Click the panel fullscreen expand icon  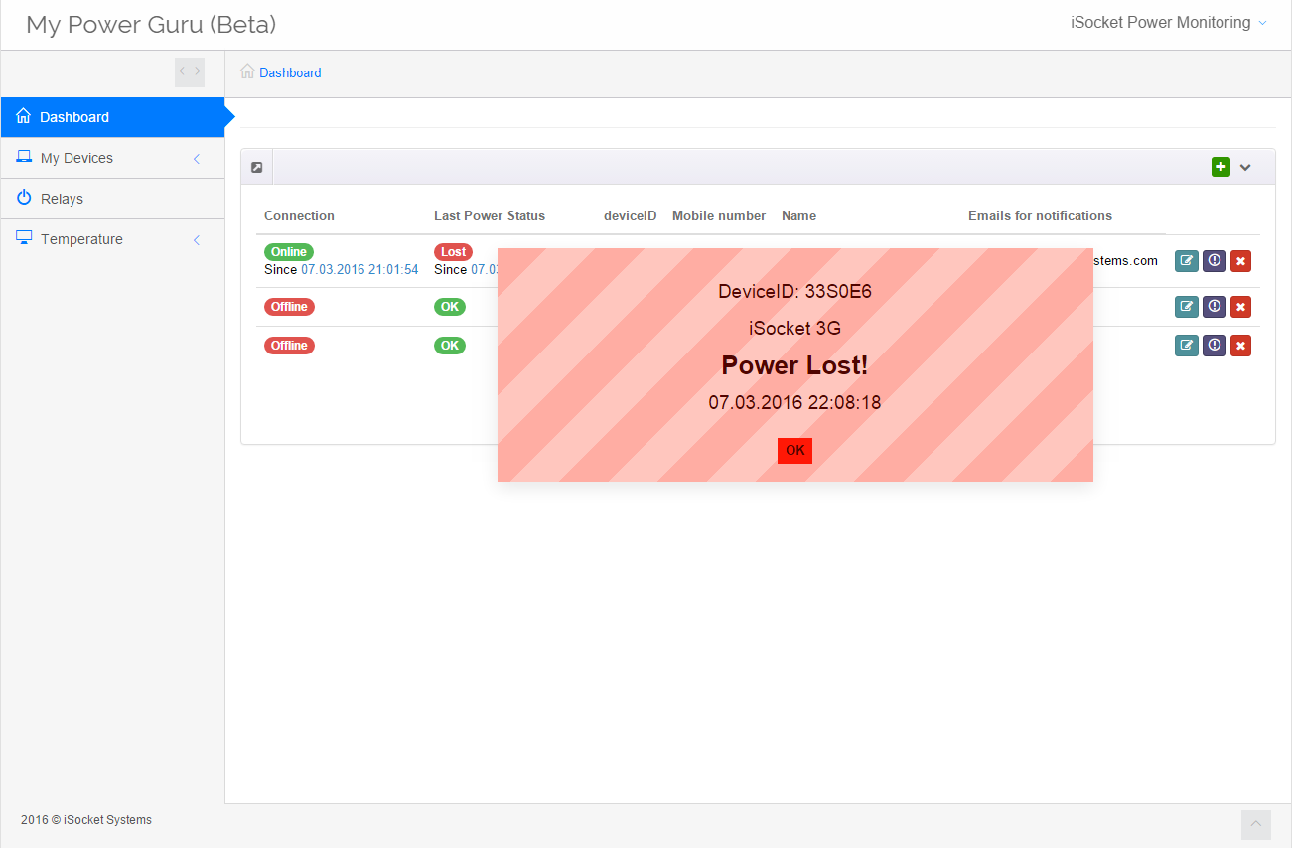[x=256, y=167]
